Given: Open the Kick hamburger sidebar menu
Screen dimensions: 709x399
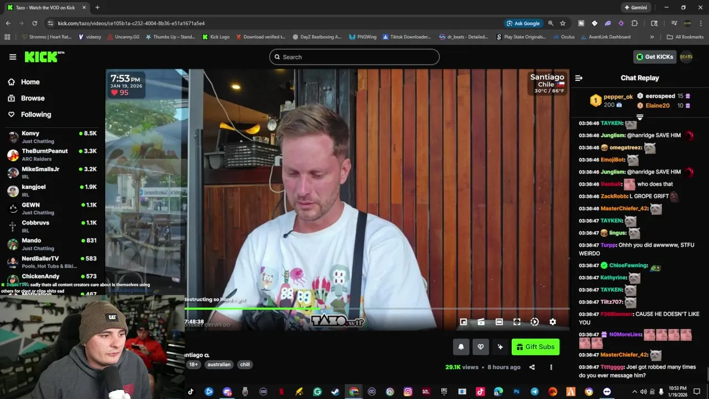Looking at the screenshot, I should tap(13, 57).
